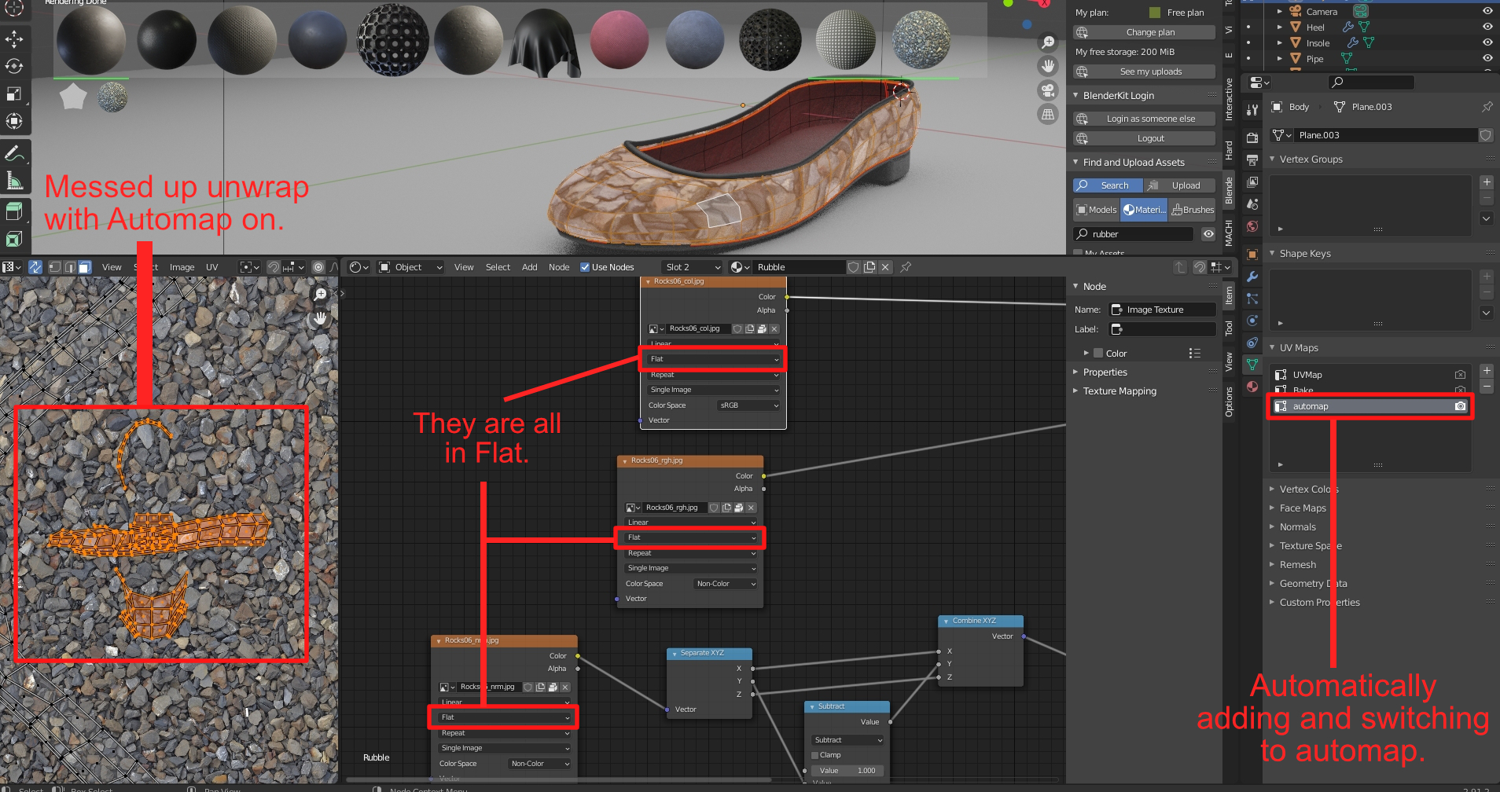Remove the UV map with minus button
1500x792 pixels.
(x=1487, y=387)
